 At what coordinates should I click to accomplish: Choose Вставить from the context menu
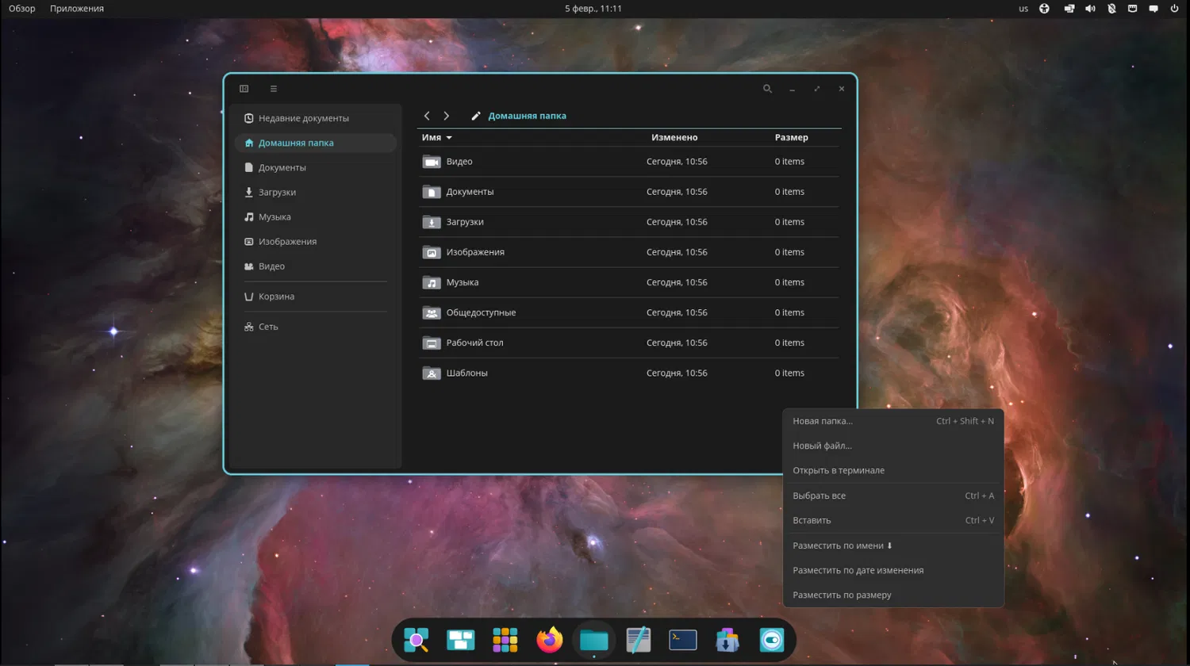(x=893, y=520)
